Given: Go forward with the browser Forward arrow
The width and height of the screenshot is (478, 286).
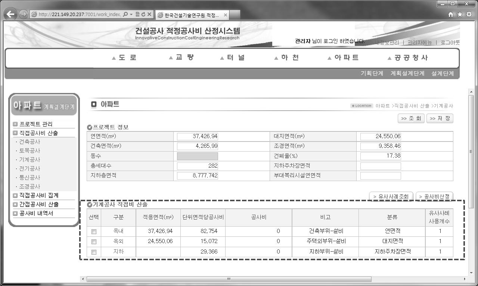Looking at the screenshot, I should 24,15.
